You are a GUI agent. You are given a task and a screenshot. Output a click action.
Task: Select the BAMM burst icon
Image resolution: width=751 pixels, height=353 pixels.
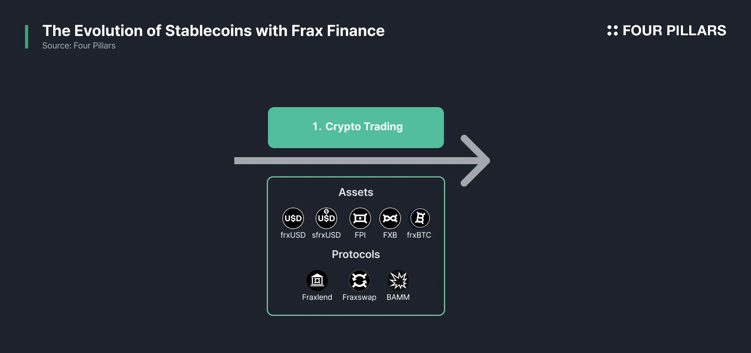pos(398,280)
